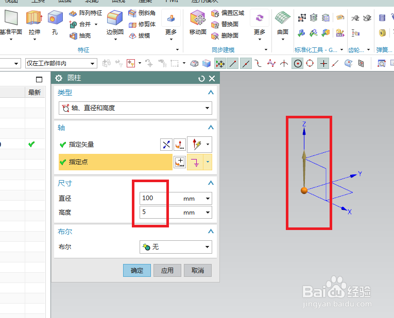Click the 最新 column header

(x=35, y=92)
